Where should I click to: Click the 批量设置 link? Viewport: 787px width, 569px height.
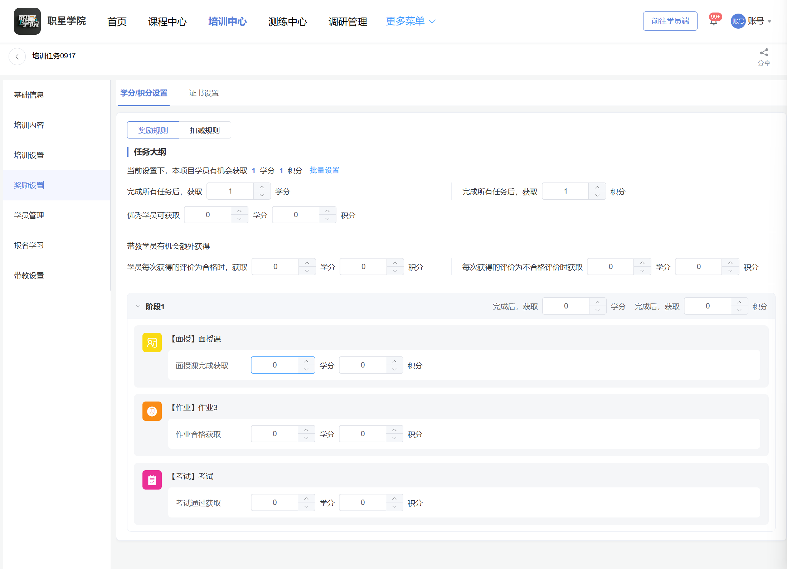(x=324, y=170)
